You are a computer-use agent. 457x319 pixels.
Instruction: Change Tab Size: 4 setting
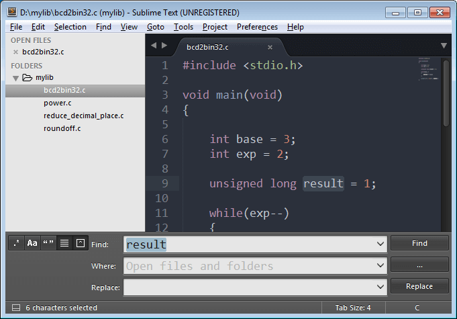[x=353, y=308]
